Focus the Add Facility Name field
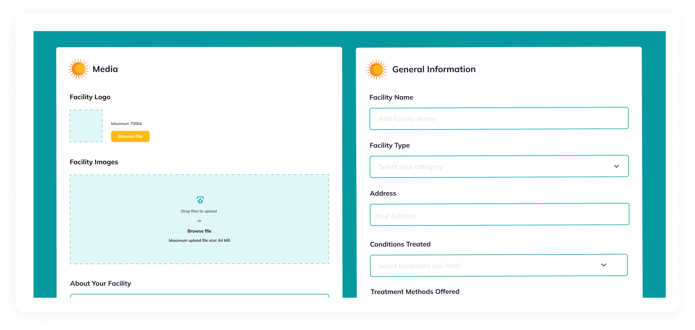 pos(499,119)
